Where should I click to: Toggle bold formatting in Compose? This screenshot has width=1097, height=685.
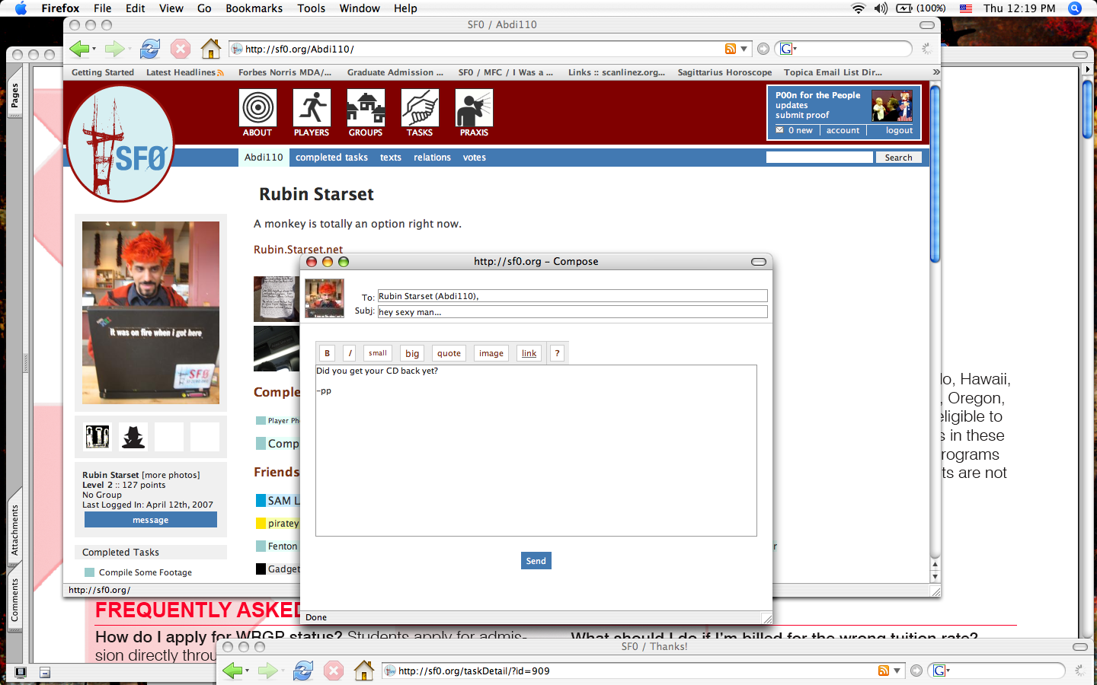(x=327, y=353)
